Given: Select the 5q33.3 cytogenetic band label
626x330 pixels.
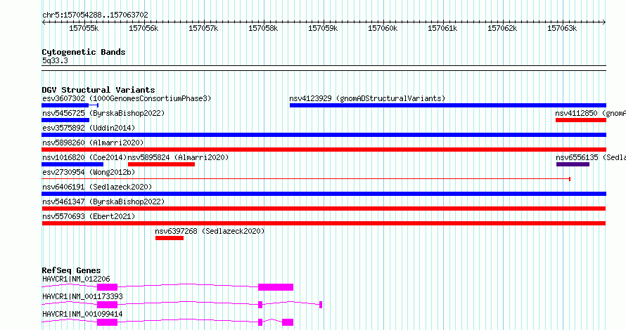Looking at the screenshot, I should pos(55,60).
